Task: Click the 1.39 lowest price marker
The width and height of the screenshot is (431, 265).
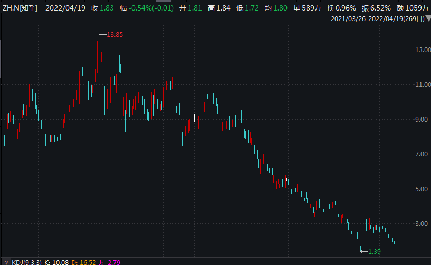Action: pos(374,251)
